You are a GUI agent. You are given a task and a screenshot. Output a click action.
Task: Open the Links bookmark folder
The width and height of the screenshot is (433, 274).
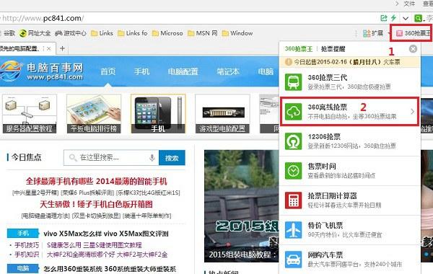pos(102,33)
